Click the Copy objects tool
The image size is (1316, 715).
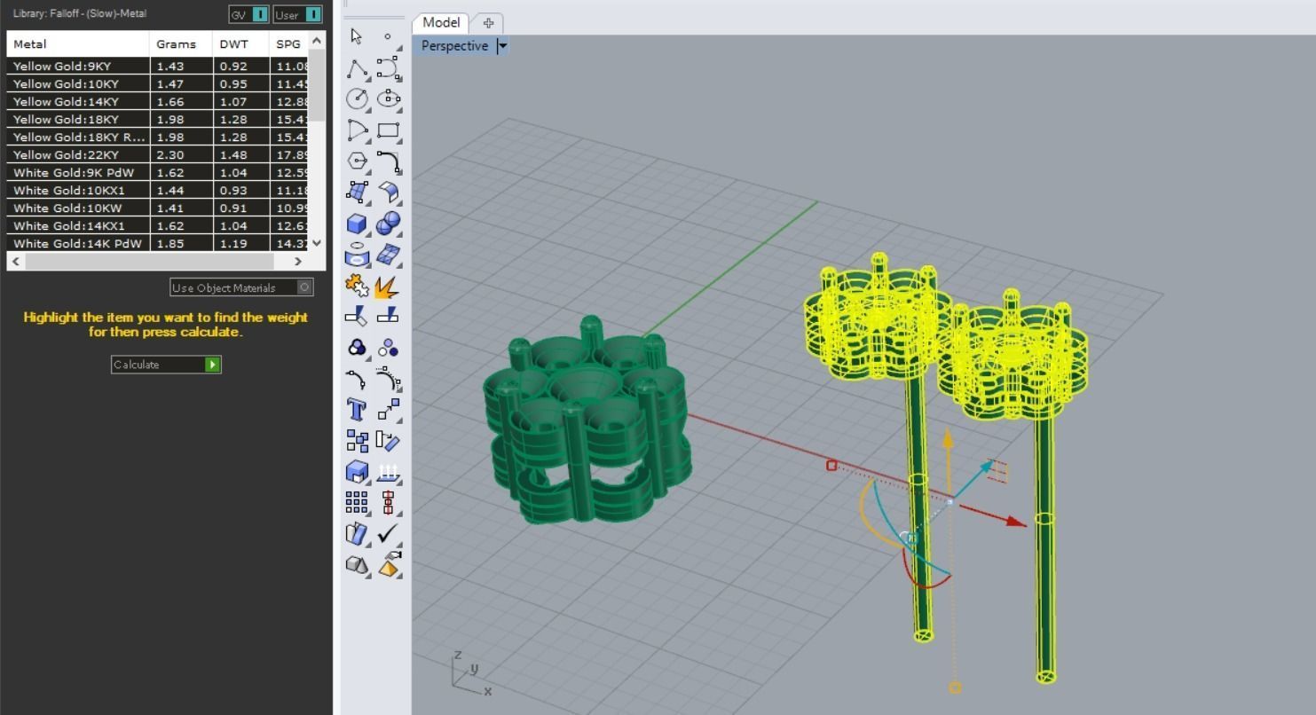[x=357, y=441]
